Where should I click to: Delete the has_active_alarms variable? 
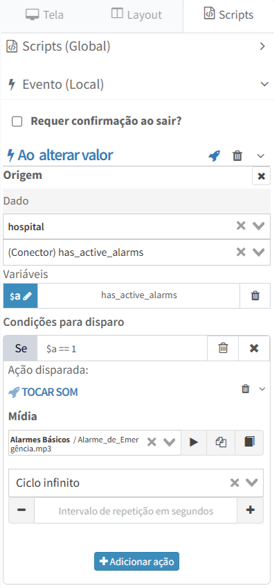pyautogui.click(x=255, y=295)
